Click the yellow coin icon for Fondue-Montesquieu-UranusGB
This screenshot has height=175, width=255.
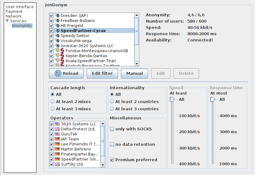58,50
